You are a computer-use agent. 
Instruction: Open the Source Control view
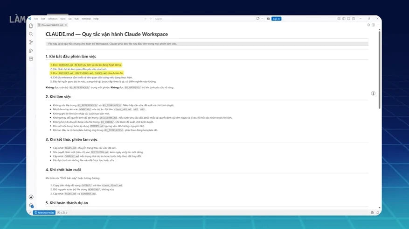tap(31, 42)
